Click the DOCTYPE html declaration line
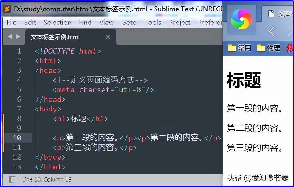The image size is (294, 187). (68, 51)
